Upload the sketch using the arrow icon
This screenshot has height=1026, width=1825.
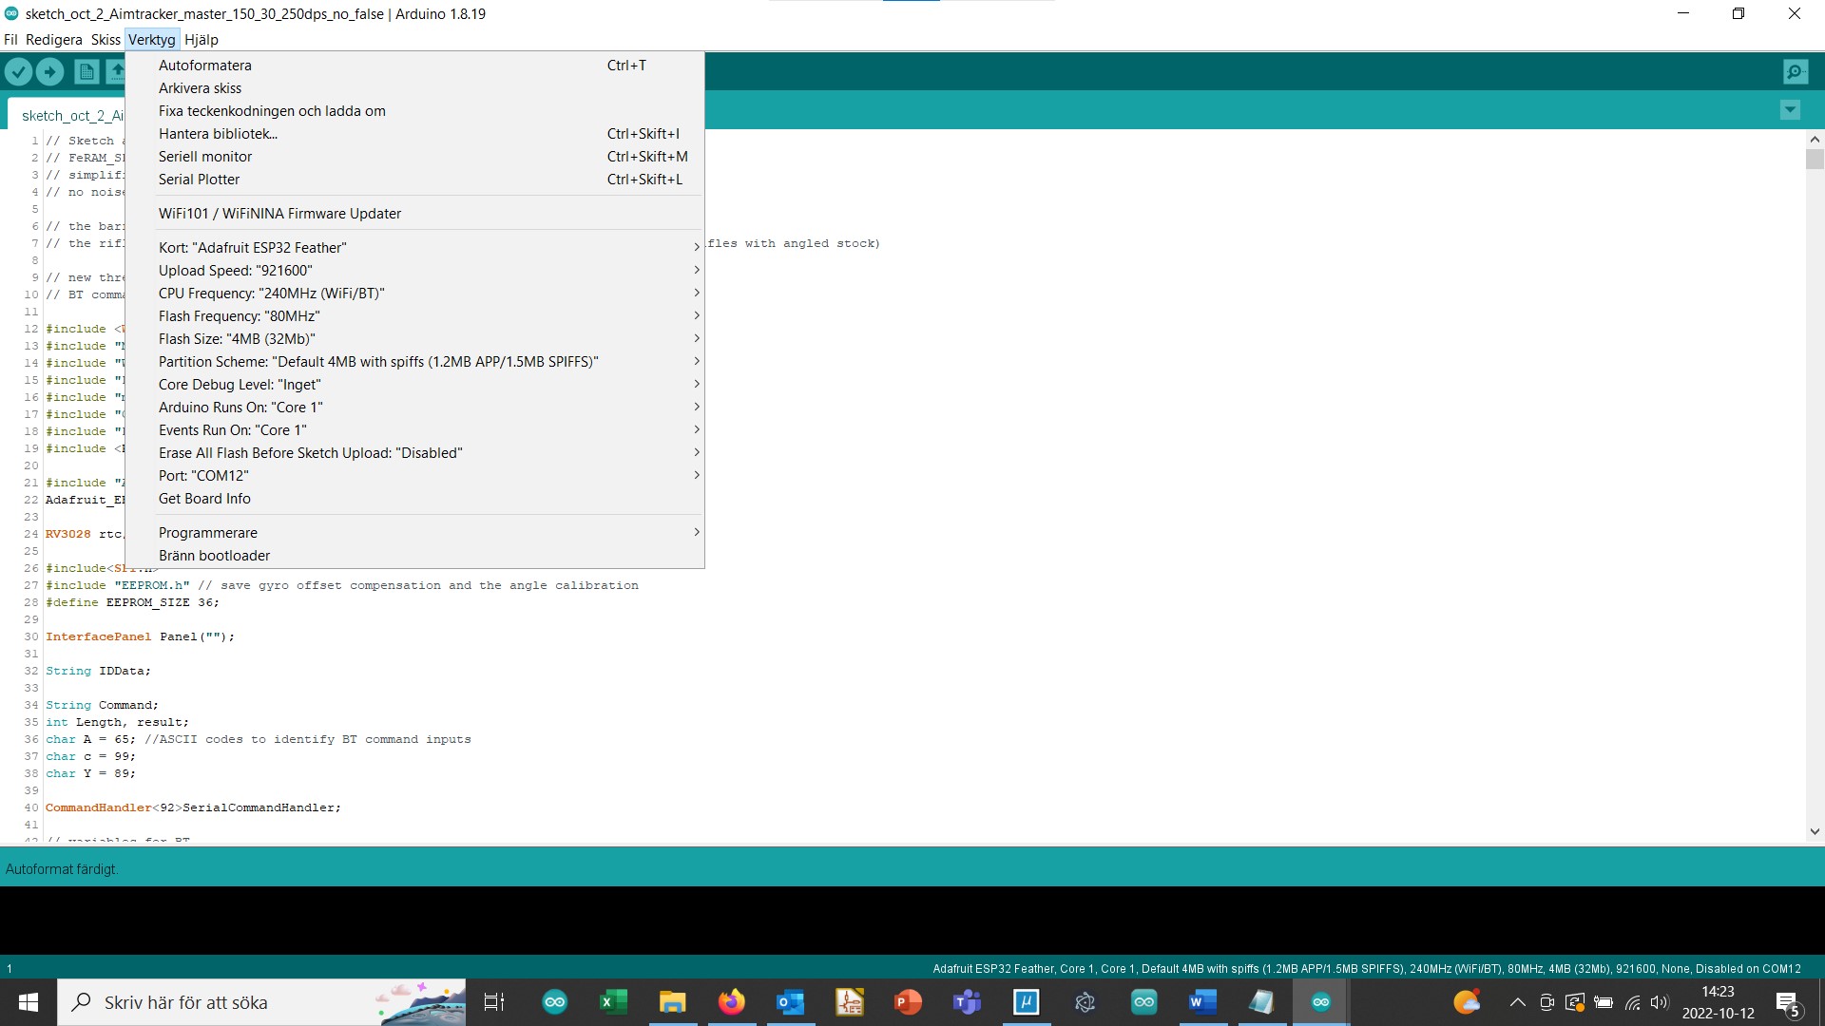(x=49, y=71)
